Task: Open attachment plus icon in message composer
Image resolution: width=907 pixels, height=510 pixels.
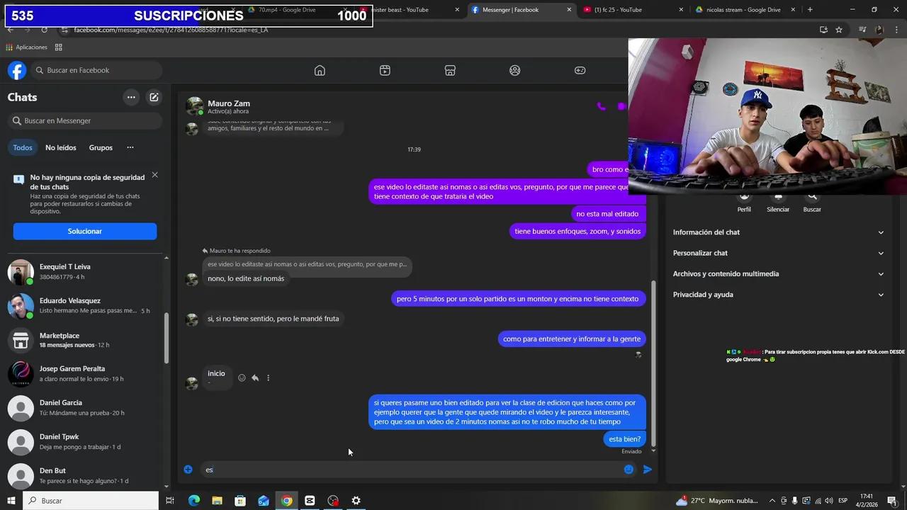Action: 188,469
